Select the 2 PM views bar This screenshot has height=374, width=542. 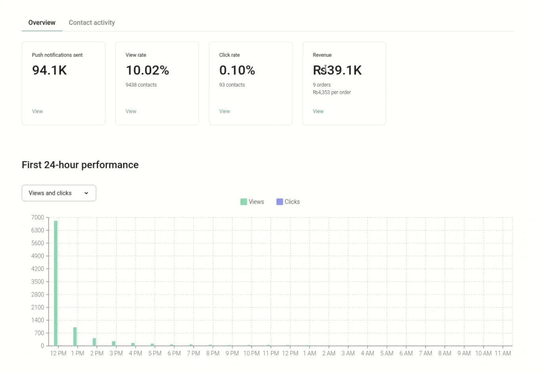[x=94, y=342]
